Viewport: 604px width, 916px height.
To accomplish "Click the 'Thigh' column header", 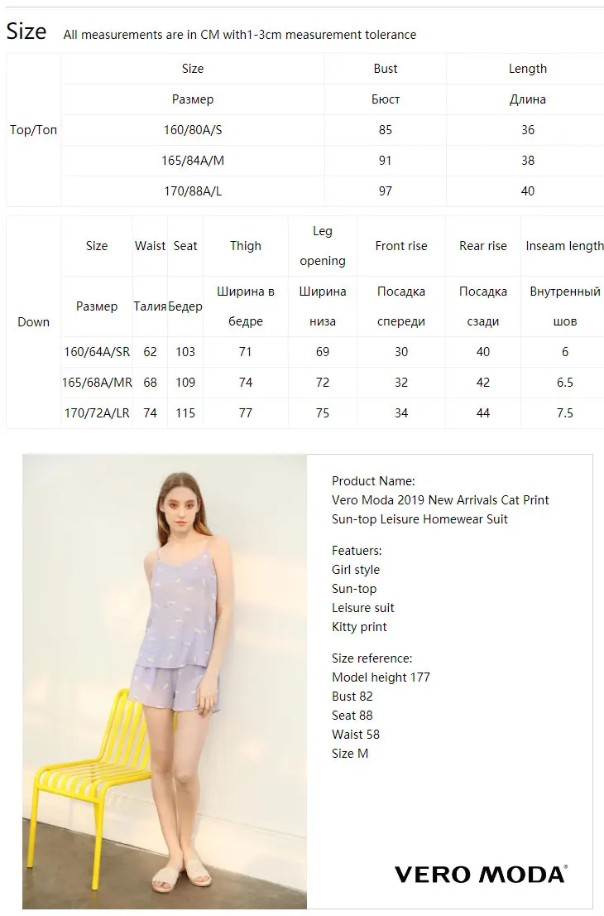I will [245, 246].
